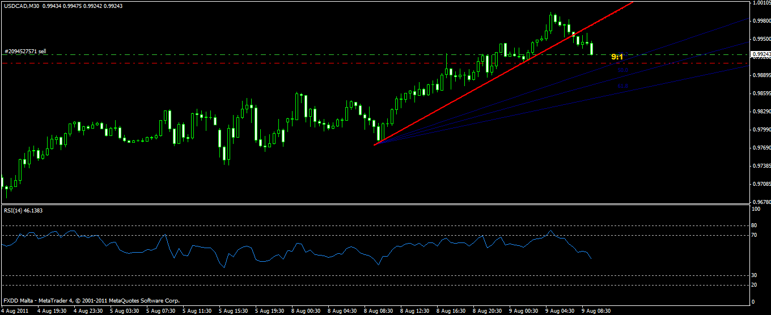Image resolution: width=771 pixels, height=315 pixels.
Task: Click the 4 Aug 2011 time label
Action: [14, 310]
